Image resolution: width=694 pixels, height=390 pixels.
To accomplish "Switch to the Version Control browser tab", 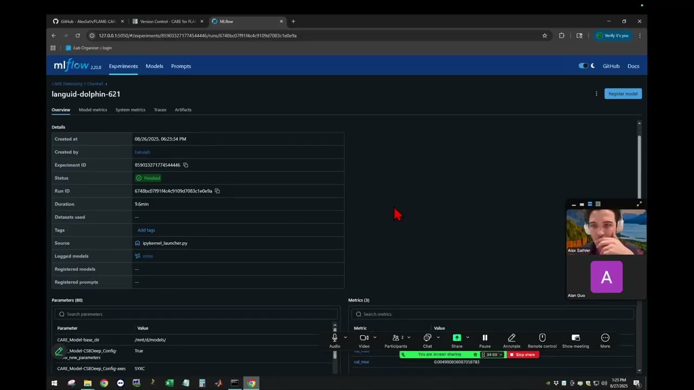I will point(168,22).
